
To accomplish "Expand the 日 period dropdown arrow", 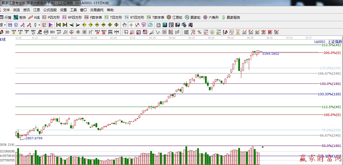I will click(x=4, y=25).
